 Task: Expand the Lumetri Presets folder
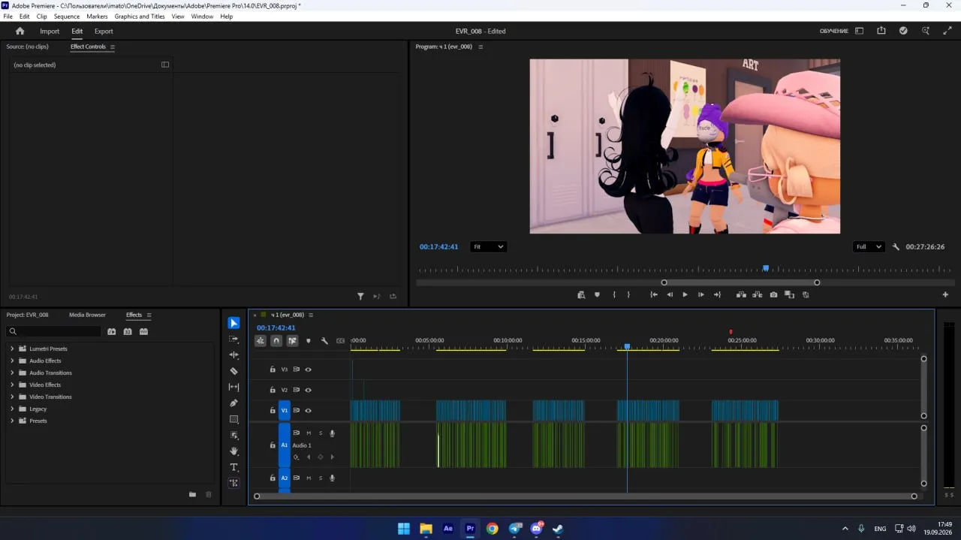click(12, 348)
